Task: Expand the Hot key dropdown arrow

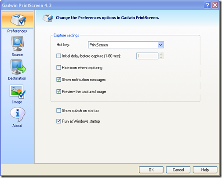Action: (160, 45)
